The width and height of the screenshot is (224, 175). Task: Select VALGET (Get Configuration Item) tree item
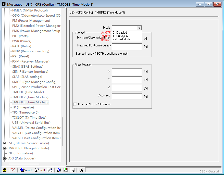click(36, 133)
